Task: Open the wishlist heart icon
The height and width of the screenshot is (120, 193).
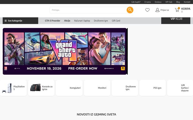Action: tap(147, 10)
